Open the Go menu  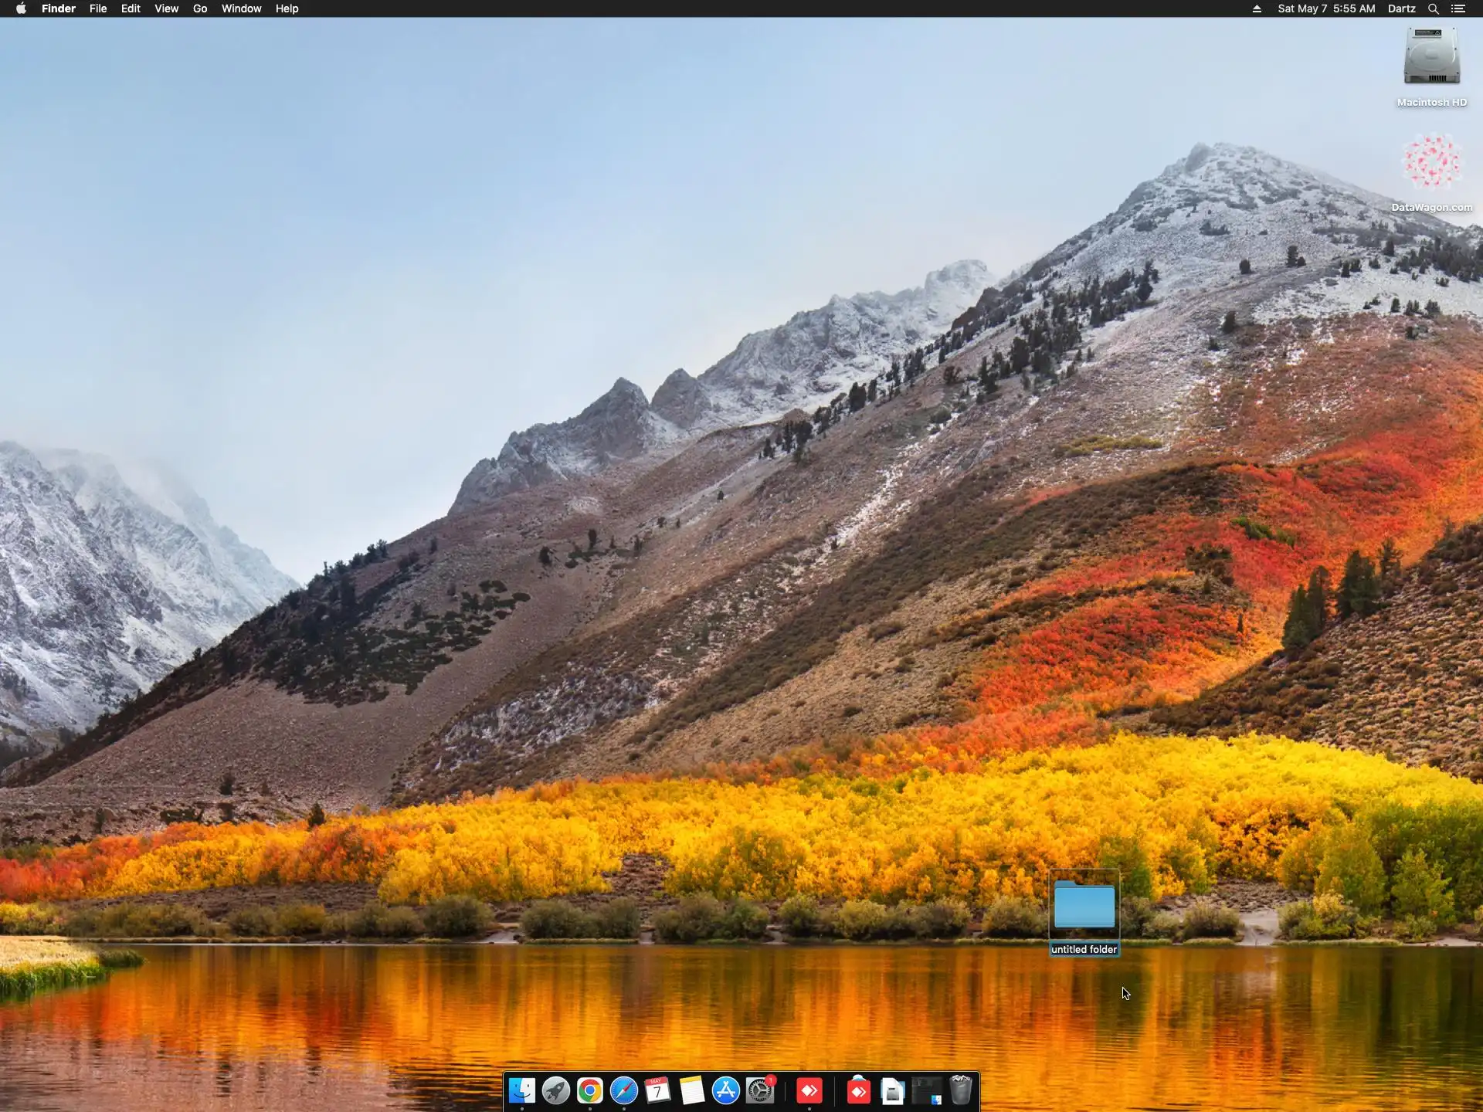click(x=200, y=8)
